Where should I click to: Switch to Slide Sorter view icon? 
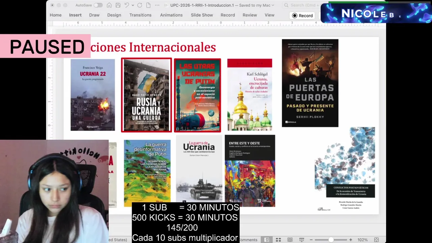click(278, 240)
